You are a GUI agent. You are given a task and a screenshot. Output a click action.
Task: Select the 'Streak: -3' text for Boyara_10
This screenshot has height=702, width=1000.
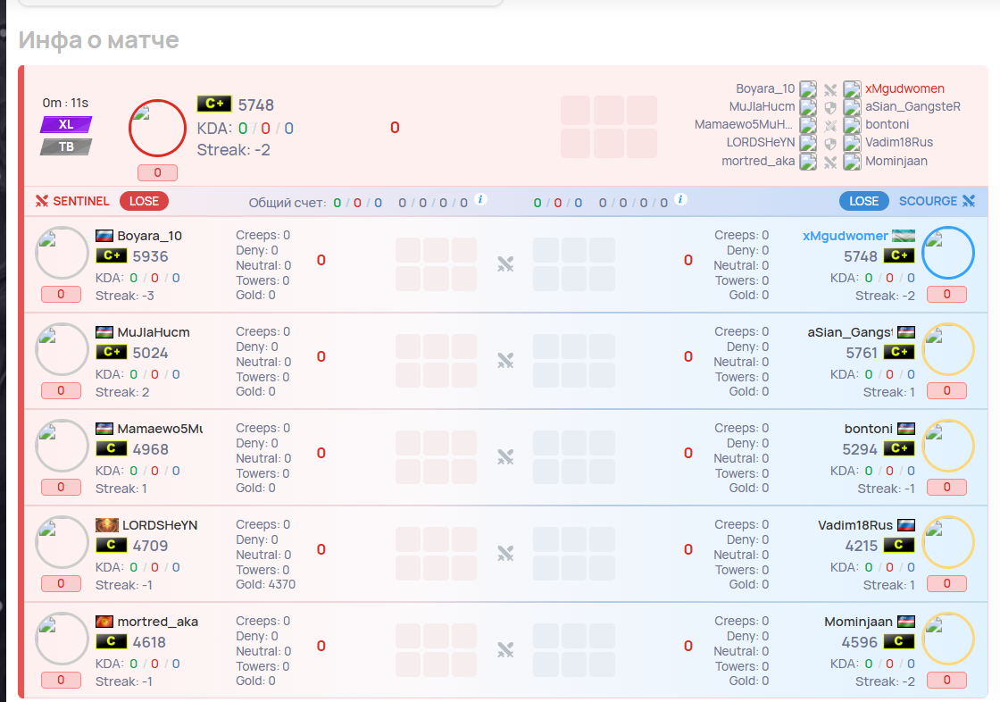click(124, 297)
